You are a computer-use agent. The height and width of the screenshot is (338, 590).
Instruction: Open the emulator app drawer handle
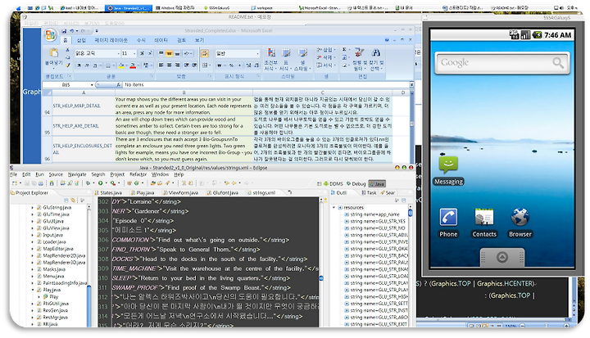point(502,257)
